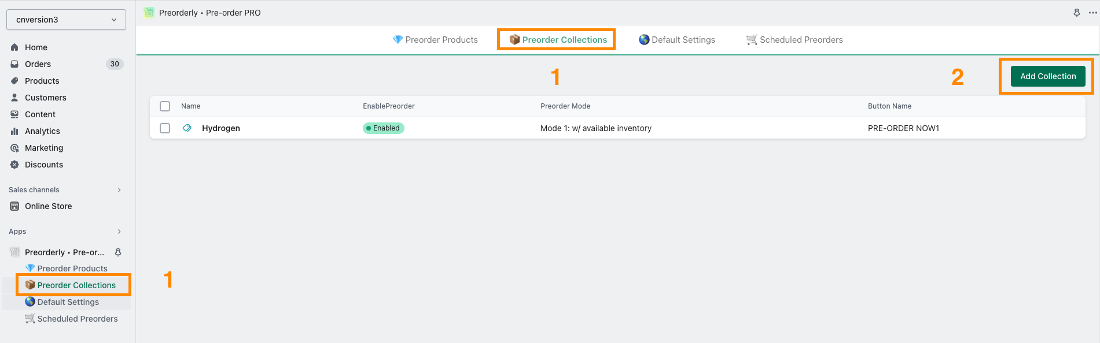Toggle the select-all header checkbox
Viewport: 1100px width, 343px height.
click(x=165, y=106)
